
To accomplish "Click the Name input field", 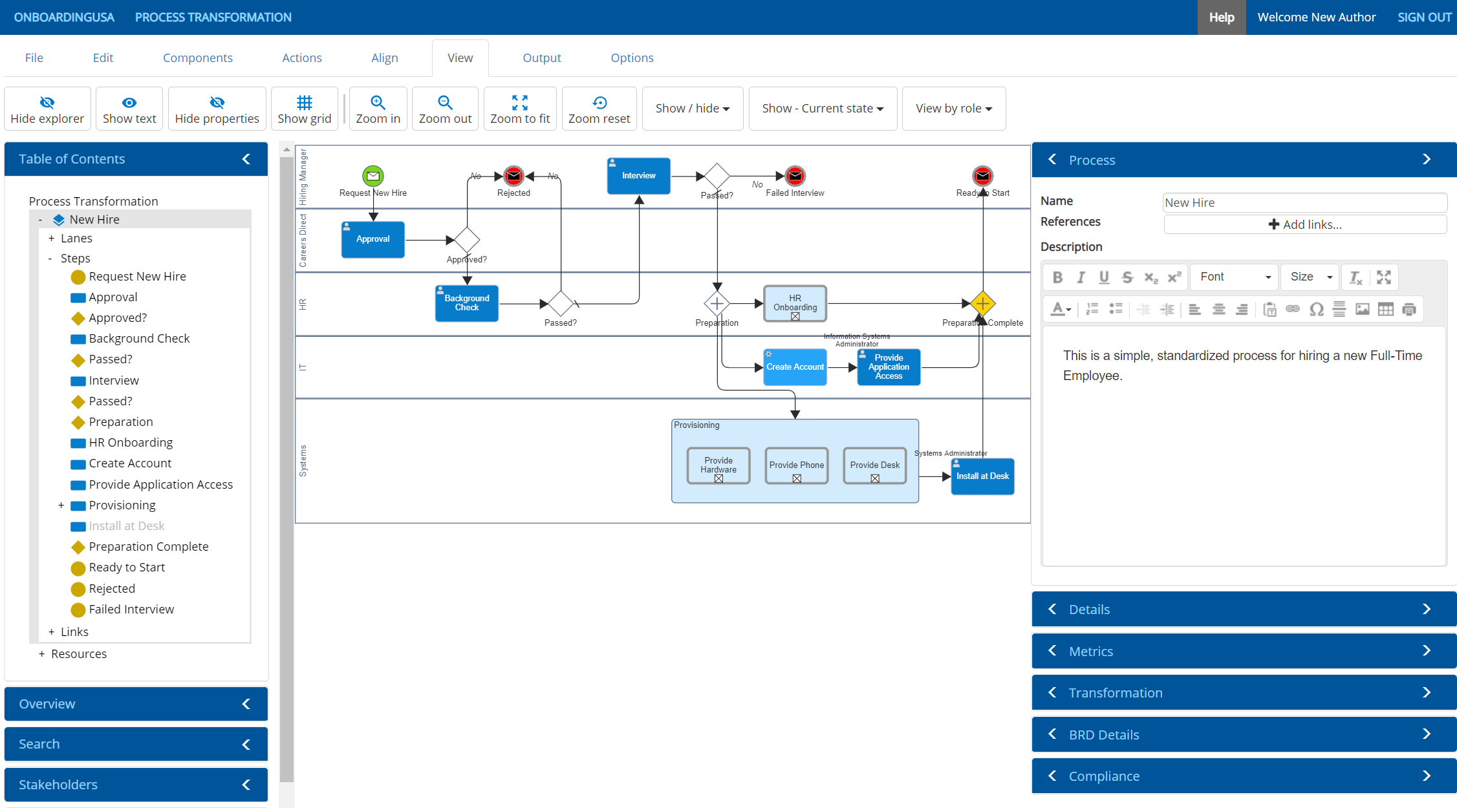I will coord(1304,202).
